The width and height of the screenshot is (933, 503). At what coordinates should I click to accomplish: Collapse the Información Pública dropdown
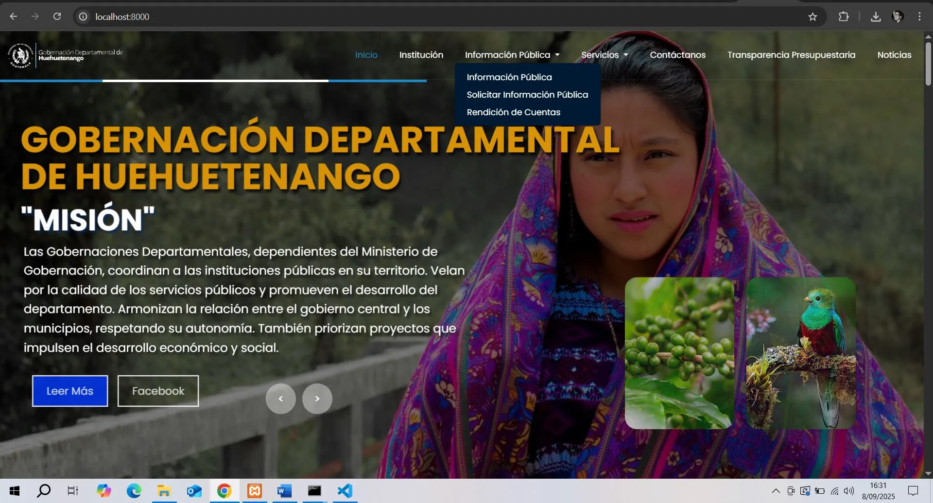tap(512, 55)
